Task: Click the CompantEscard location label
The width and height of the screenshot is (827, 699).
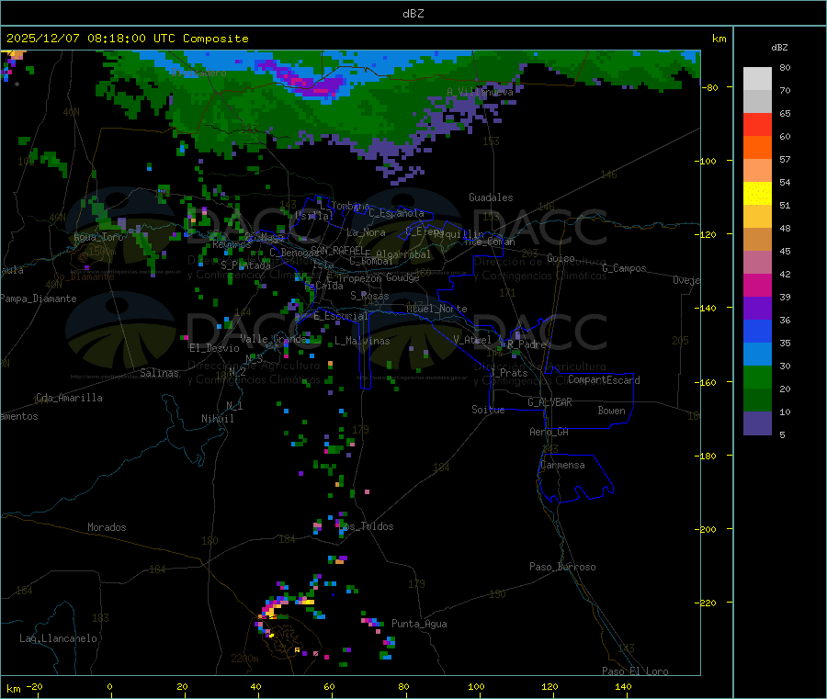Action: (604, 379)
